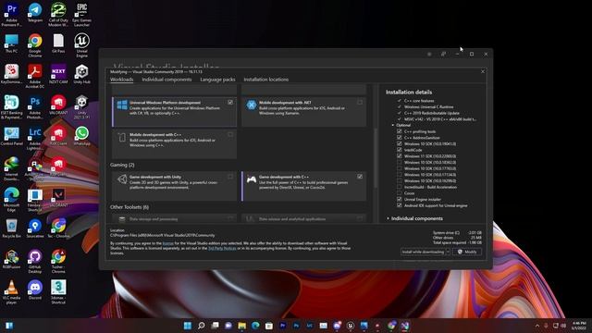Uncheck C++ profiling tools option
The width and height of the screenshot is (592, 333).
[x=400, y=131]
